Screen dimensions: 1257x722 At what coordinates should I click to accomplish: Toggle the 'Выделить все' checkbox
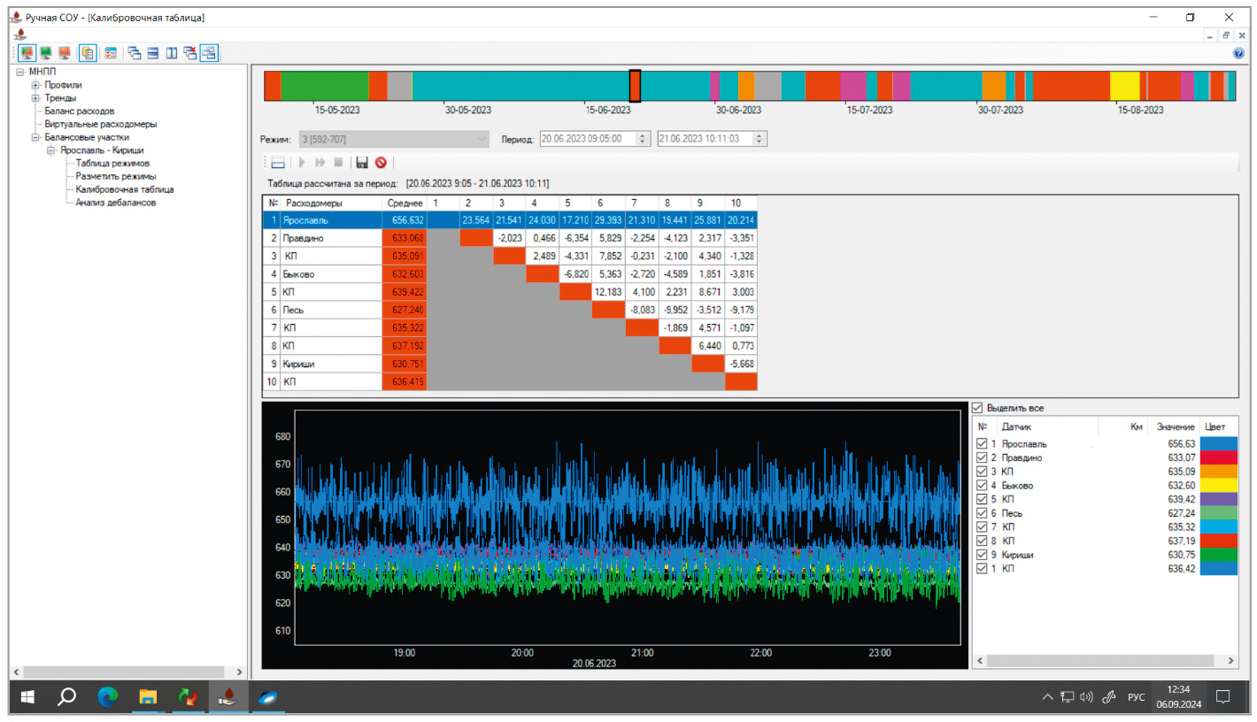coord(977,408)
